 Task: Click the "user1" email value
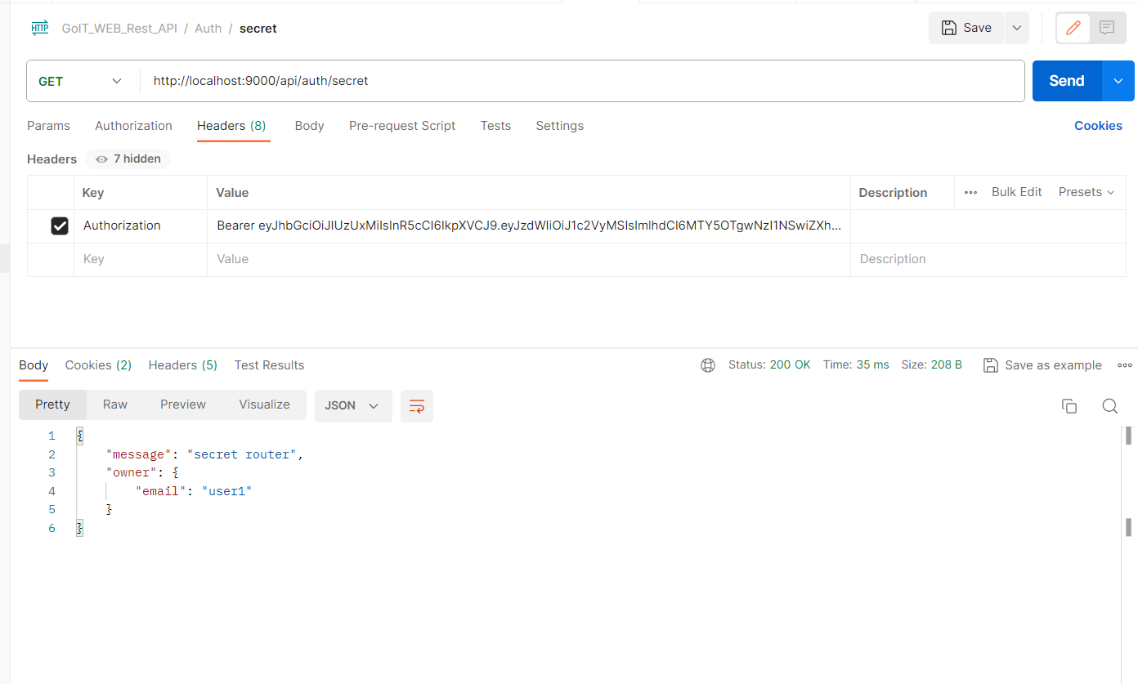pyautogui.click(x=226, y=491)
